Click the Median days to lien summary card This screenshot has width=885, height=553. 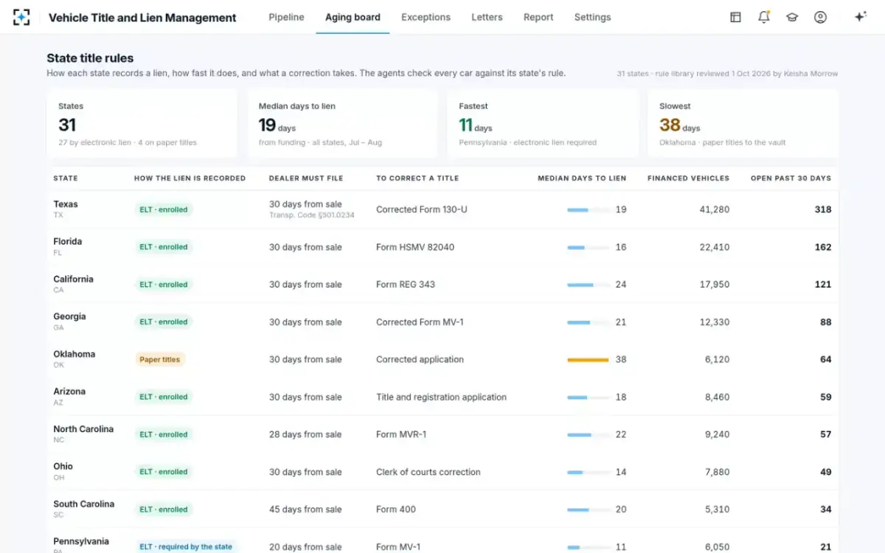(x=342, y=124)
